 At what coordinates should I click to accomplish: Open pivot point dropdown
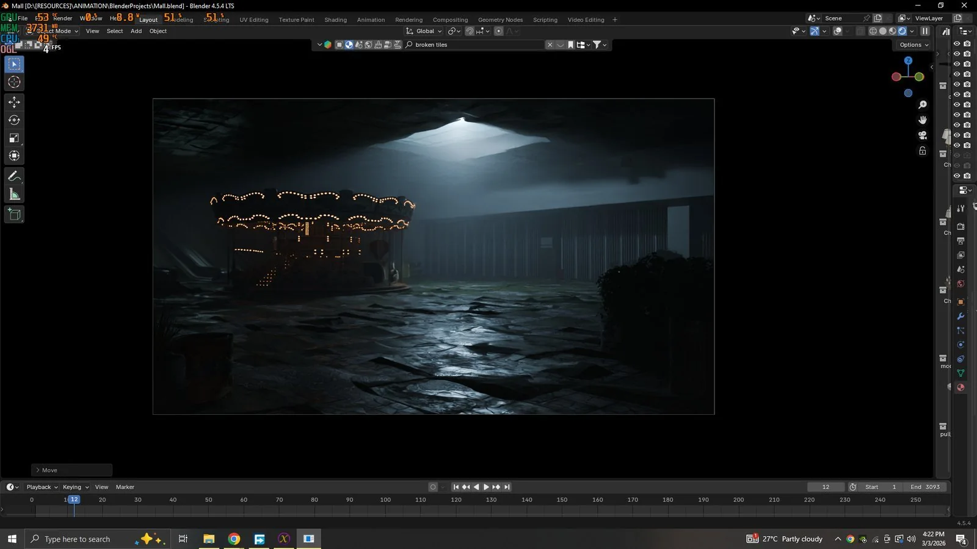[x=454, y=31]
